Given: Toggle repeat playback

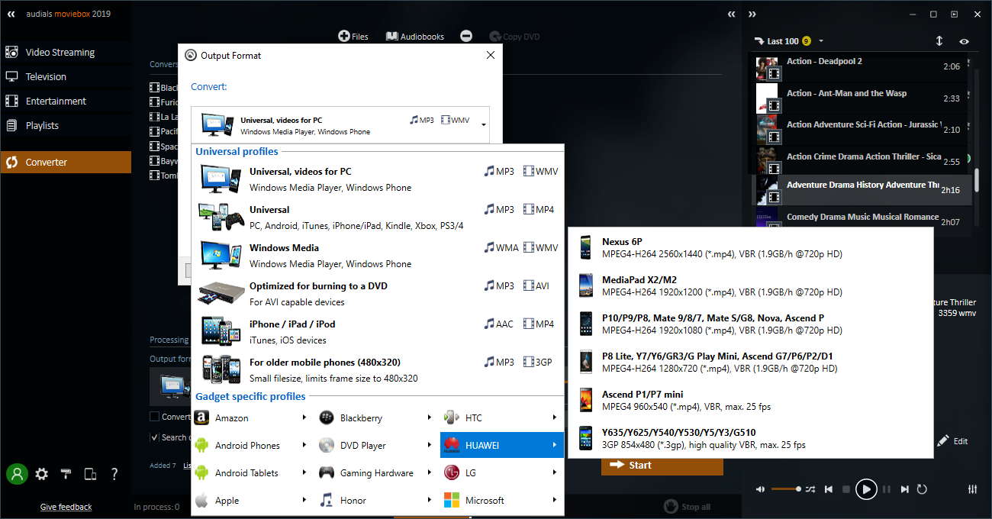Looking at the screenshot, I should coord(922,489).
